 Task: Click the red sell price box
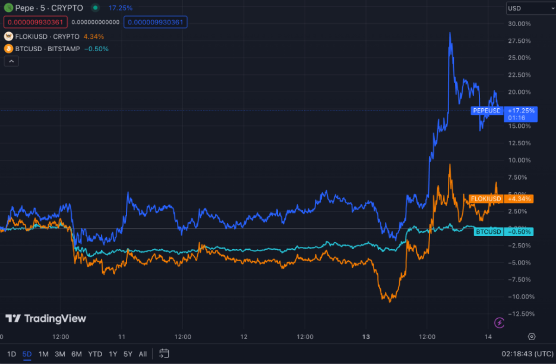click(x=36, y=22)
